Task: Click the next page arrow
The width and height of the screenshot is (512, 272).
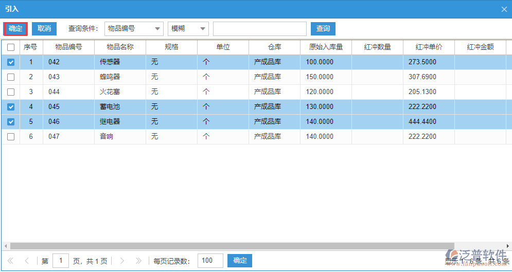Action: click(122, 261)
